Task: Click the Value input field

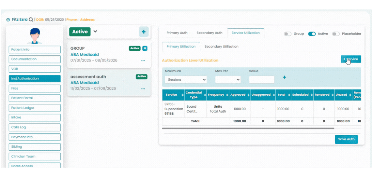Action: click(x=261, y=80)
